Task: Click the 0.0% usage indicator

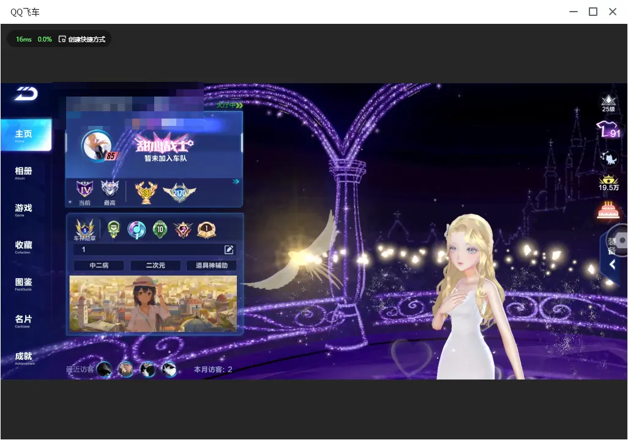Action: [x=45, y=39]
